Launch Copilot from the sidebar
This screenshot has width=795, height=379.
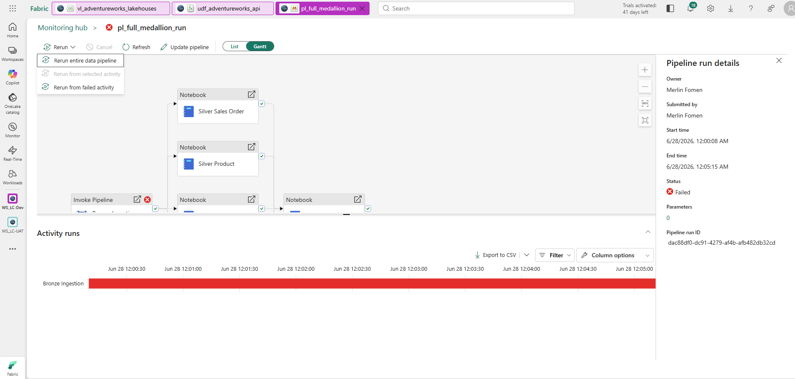tap(13, 77)
